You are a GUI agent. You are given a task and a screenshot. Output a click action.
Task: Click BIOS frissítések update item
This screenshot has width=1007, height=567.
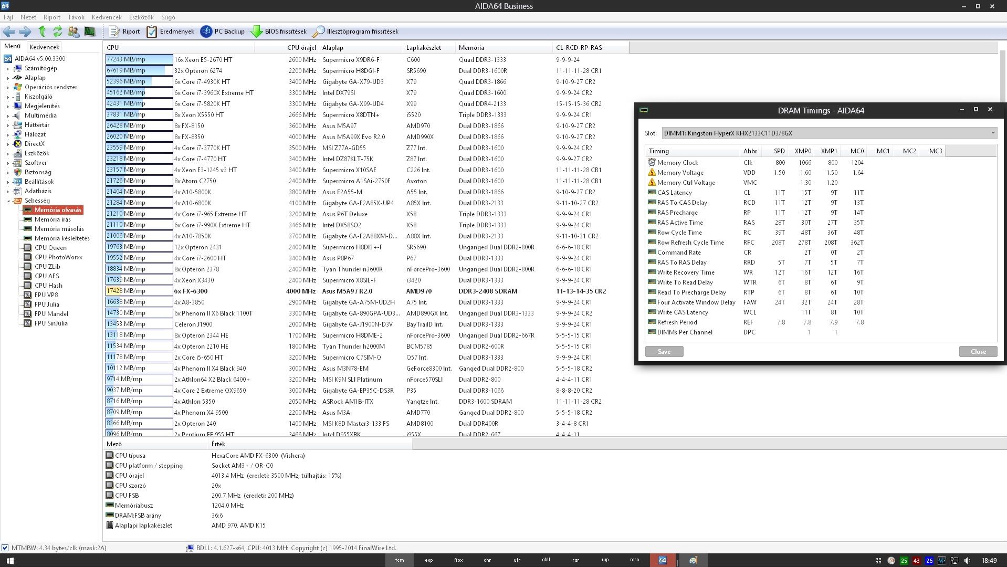pyautogui.click(x=278, y=31)
